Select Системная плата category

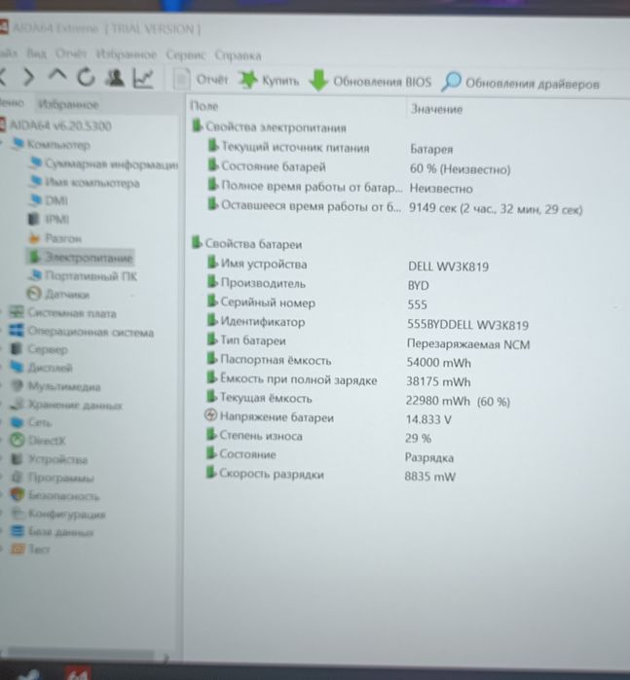tap(63, 312)
